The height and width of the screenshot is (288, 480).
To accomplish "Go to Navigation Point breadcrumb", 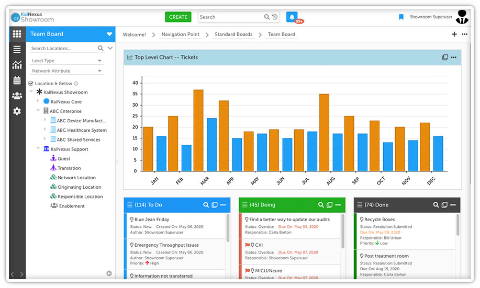I will point(180,34).
